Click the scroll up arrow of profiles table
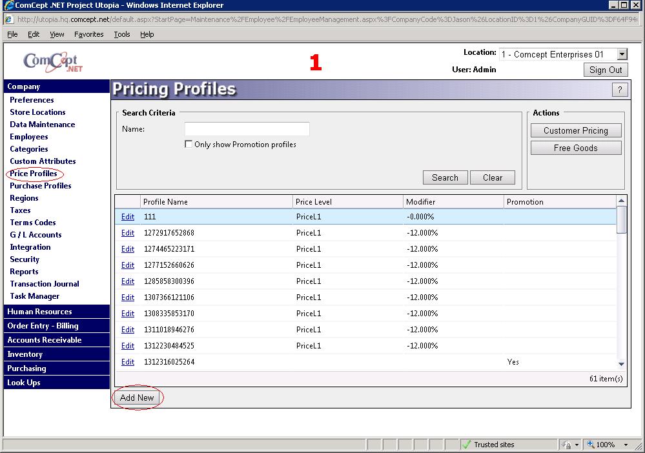Viewport: 645px width, 453px height. pos(621,201)
